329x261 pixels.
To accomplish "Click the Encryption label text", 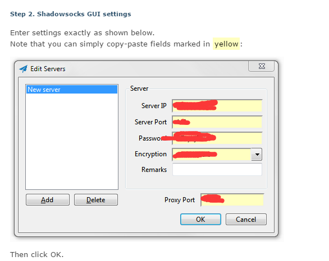I will pos(150,154).
